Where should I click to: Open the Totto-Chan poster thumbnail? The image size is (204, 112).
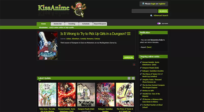[47, 95]
